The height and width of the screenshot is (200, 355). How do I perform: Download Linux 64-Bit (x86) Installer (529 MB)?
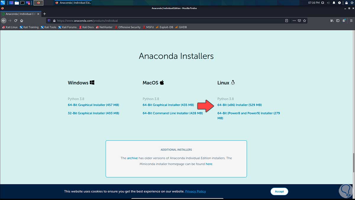(x=240, y=105)
